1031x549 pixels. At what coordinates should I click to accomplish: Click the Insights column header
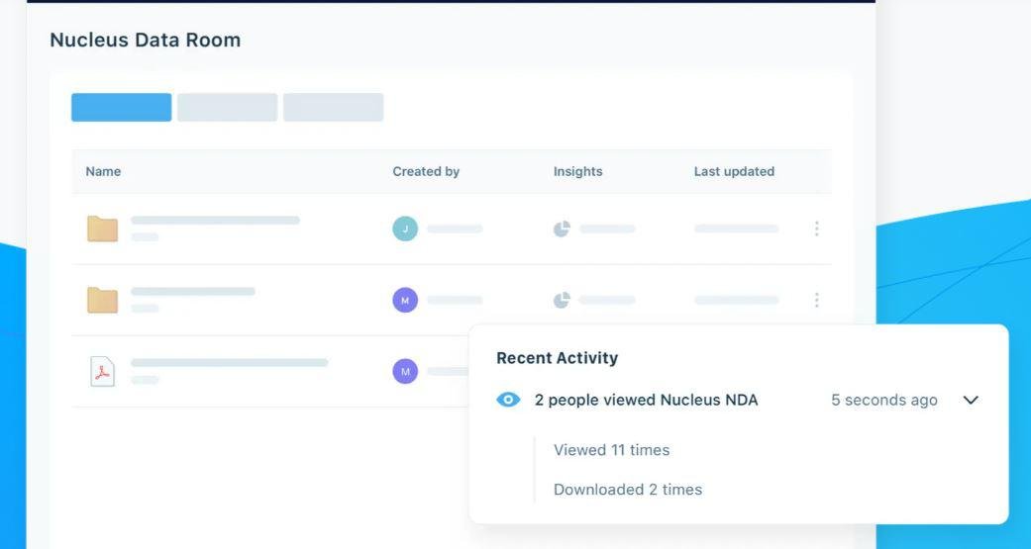(578, 171)
